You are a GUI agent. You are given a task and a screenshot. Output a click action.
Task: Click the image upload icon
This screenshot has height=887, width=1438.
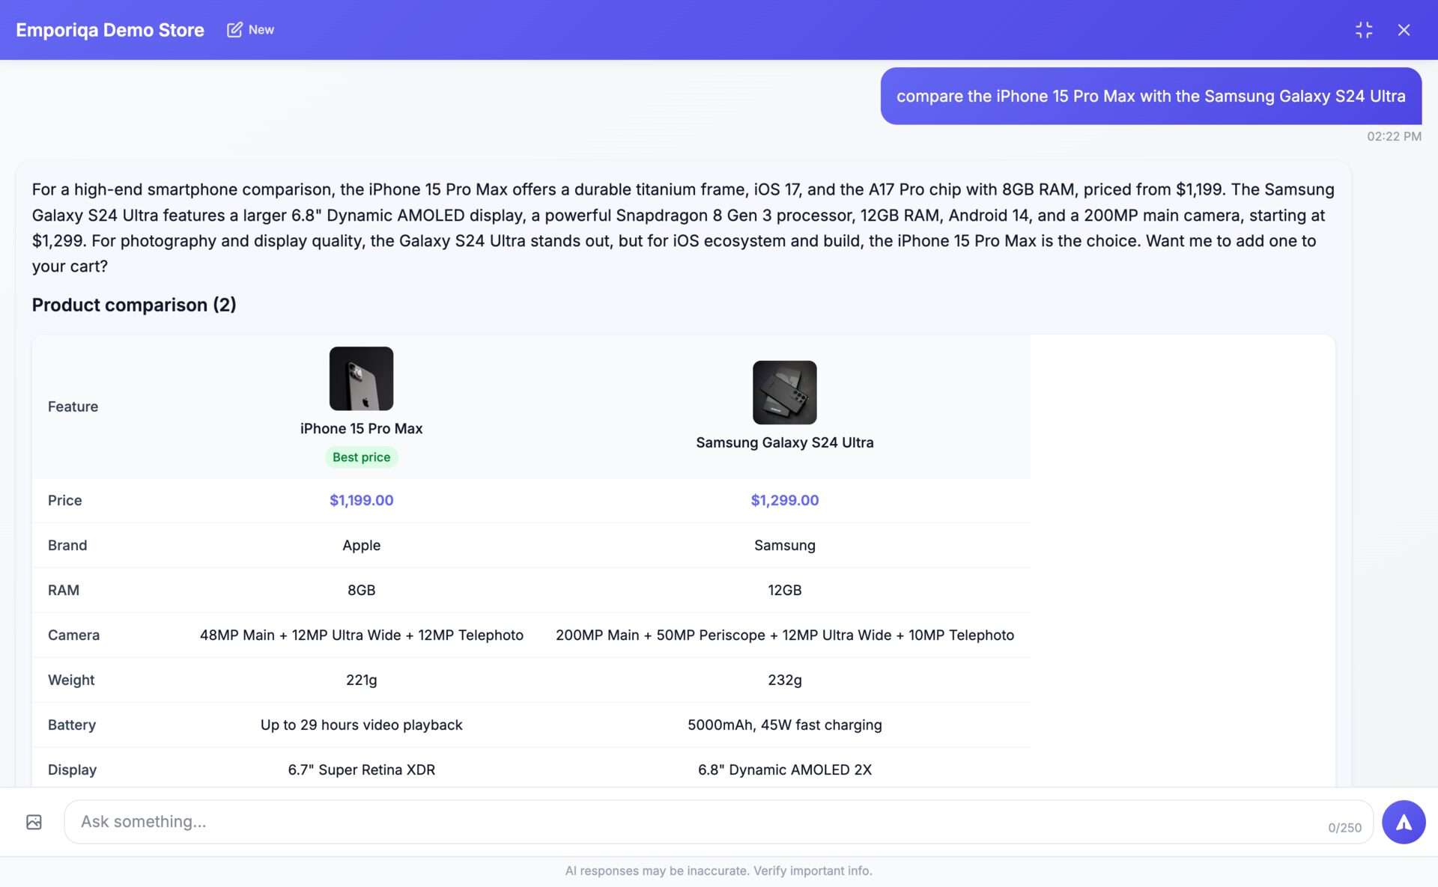[34, 822]
